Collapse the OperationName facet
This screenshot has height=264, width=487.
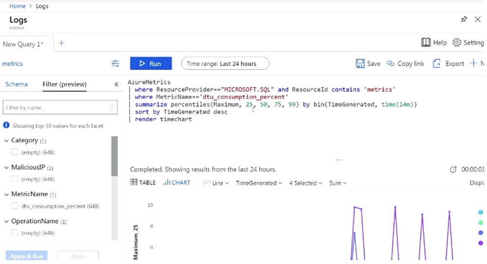[6, 221]
